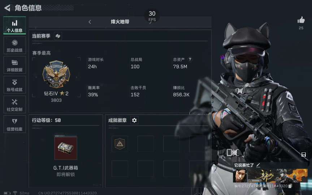Screen dimensions: 312x195
Task: Open the 历史战绩 history tab
Action: [14, 45]
